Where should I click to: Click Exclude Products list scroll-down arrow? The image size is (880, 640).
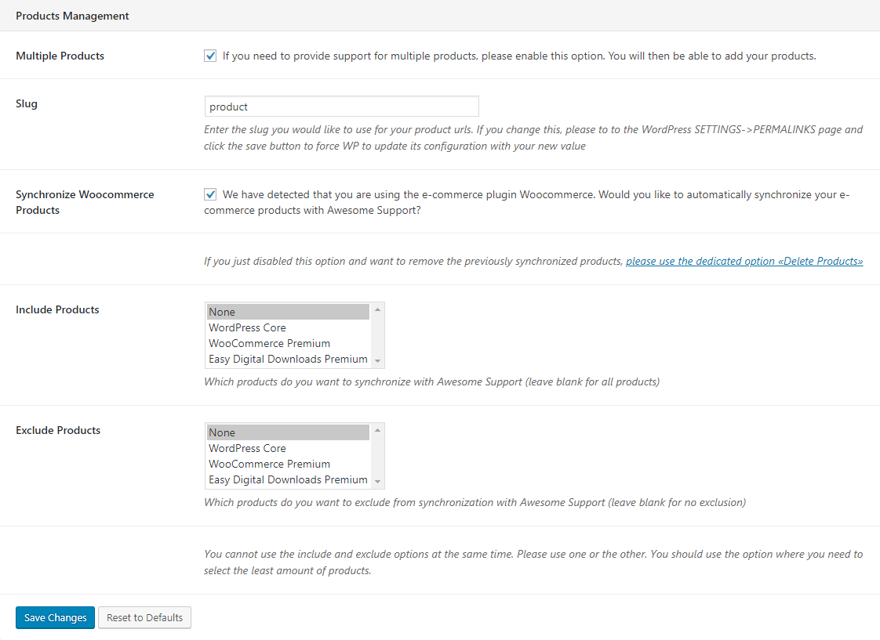click(378, 482)
